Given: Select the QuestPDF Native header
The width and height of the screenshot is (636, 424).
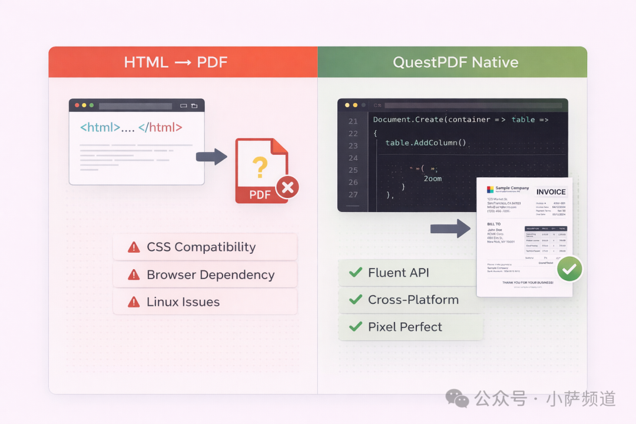Looking at the screenshot, I should (455, 62).
